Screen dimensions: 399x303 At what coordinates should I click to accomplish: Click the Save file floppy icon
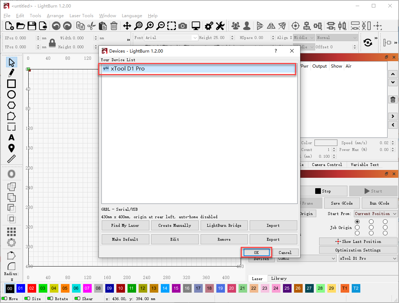pos(32,26)
